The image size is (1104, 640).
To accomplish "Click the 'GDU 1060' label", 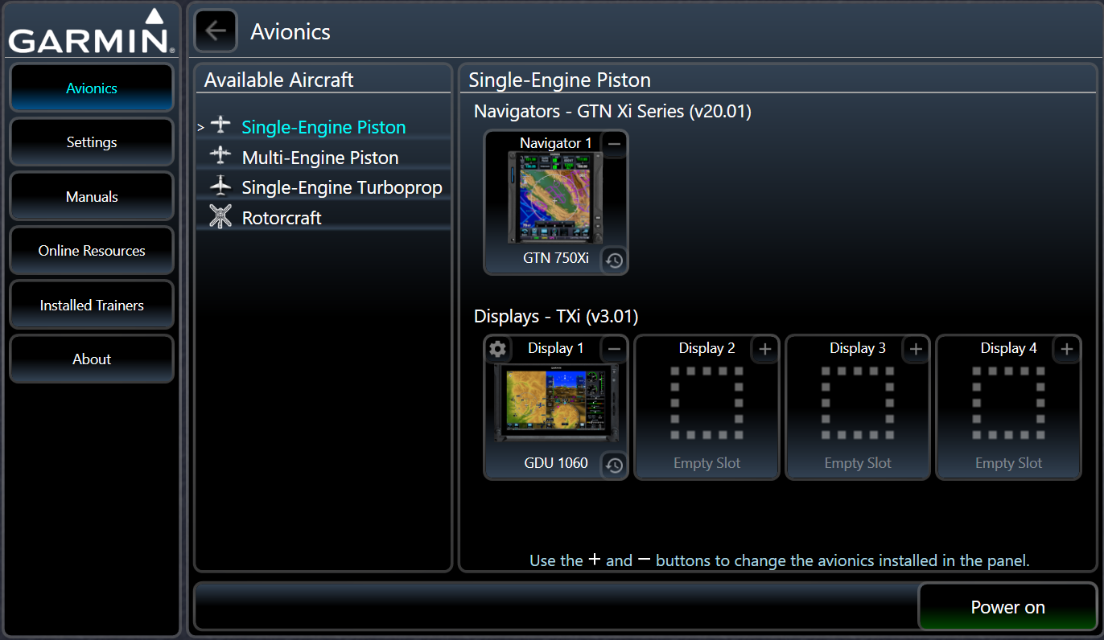I will [x=556, y=463].
